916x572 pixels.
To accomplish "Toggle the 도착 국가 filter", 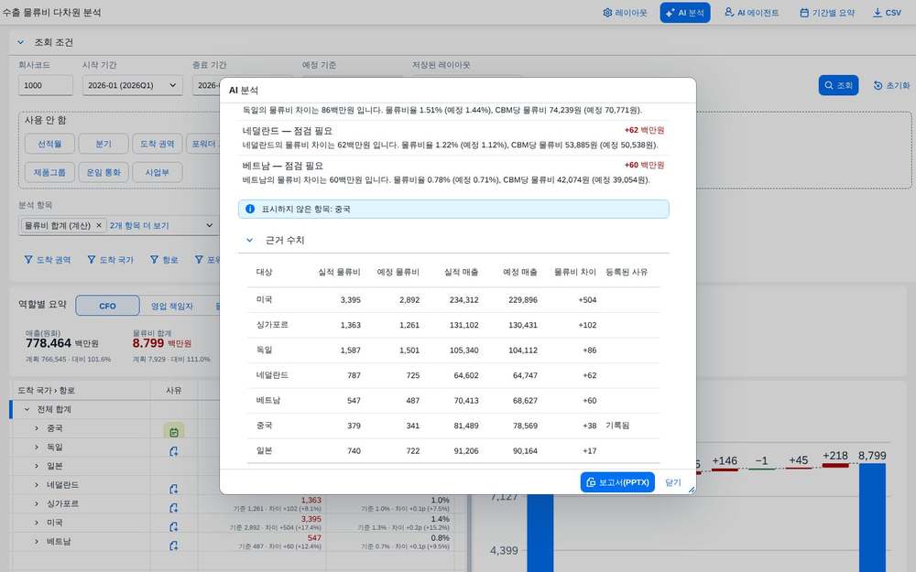I will 111,260.
